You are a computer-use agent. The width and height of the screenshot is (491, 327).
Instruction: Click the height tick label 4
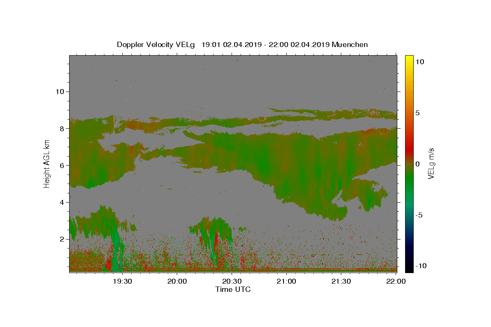click(x=62, y=202)
